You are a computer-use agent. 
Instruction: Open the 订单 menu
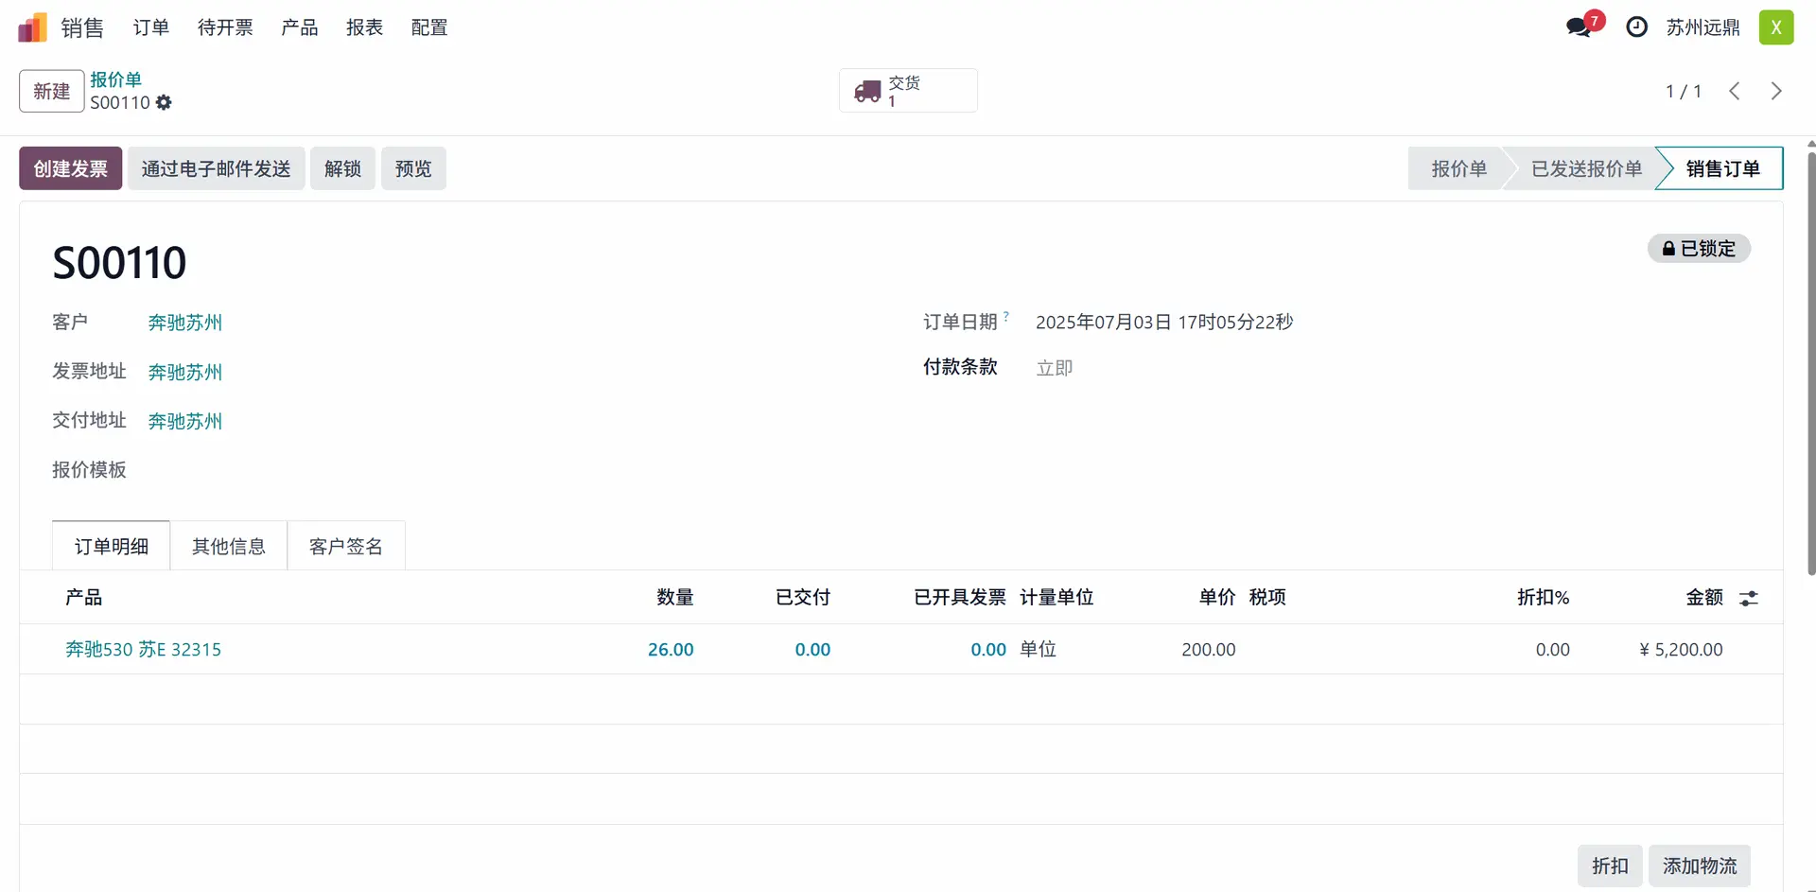click(151, 27)
